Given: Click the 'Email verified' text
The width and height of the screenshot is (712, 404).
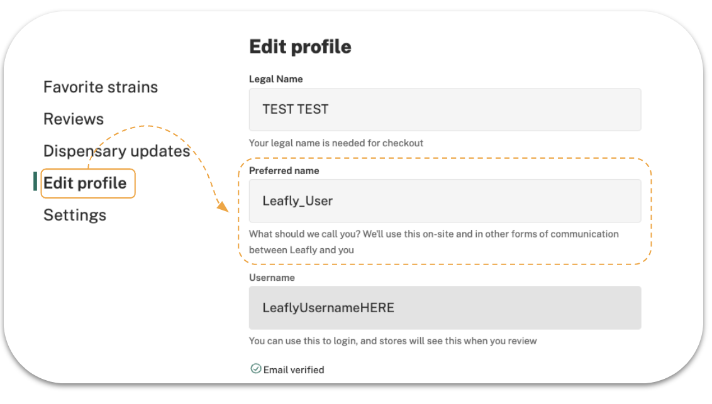Looking at the screenshot, I should [294, 370].
